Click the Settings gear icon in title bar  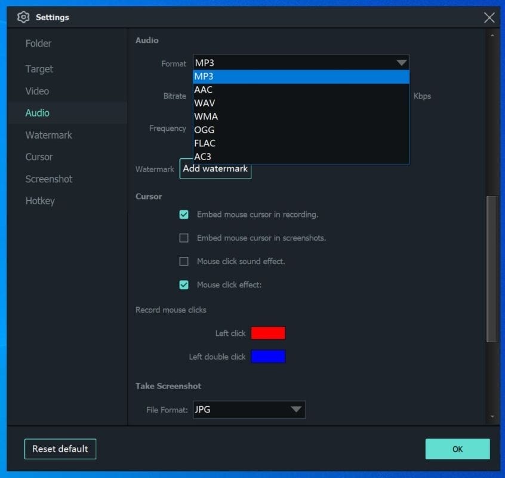pyautogui.click(x=23, y=17)
